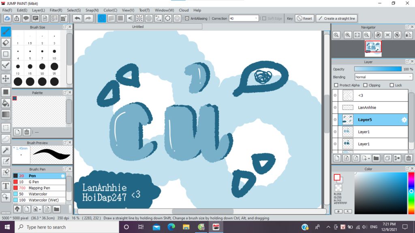415x233 pixels.
Task: Fit canvas to window in Navigator
Action: [x=357, y=35]
